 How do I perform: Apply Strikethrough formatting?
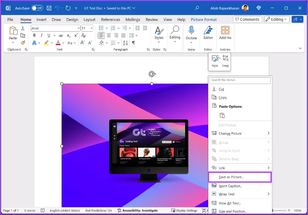coord(61,35)
